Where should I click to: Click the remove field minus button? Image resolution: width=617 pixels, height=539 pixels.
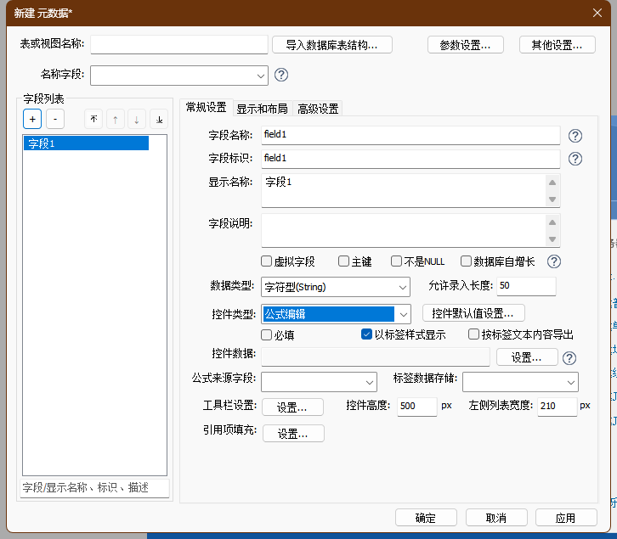(x=54, y=120)
